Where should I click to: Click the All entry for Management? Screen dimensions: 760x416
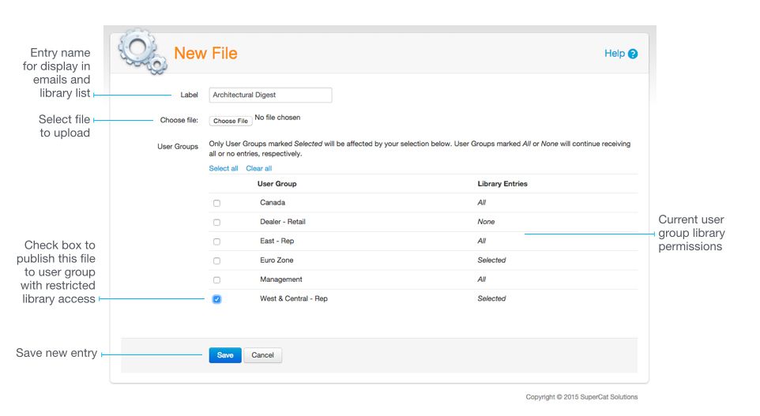481,279
